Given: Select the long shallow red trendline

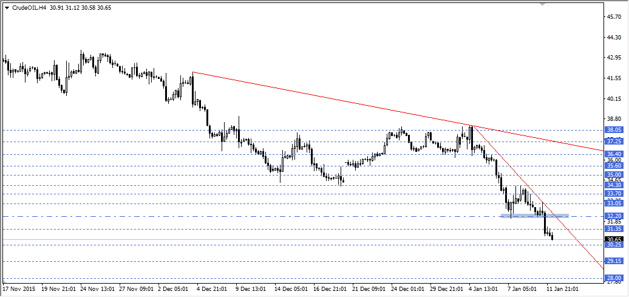Looking at the screenshot, I should [334, 99].
